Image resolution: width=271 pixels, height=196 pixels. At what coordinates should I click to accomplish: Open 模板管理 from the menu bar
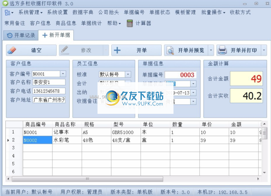(x=186, y=12)
